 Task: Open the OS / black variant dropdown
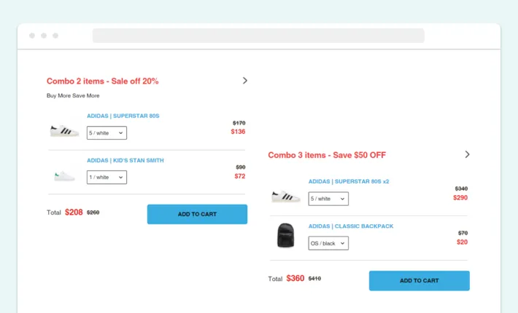(x=328, y=243)
